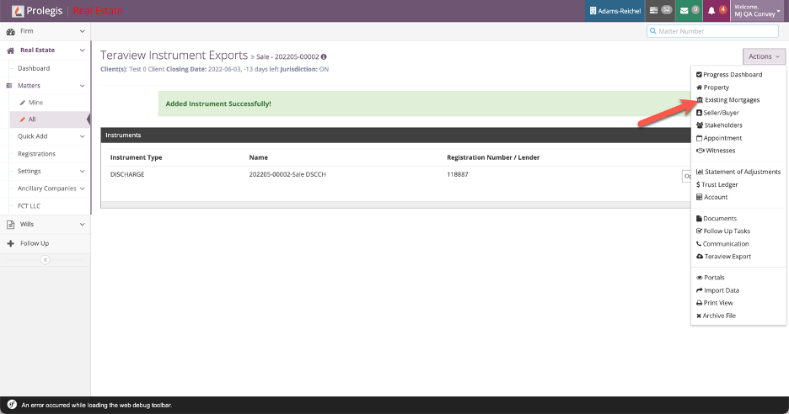Choose Teraview Export in Actions menu
This screenshot has width=789, height=414.
(727, 257)
